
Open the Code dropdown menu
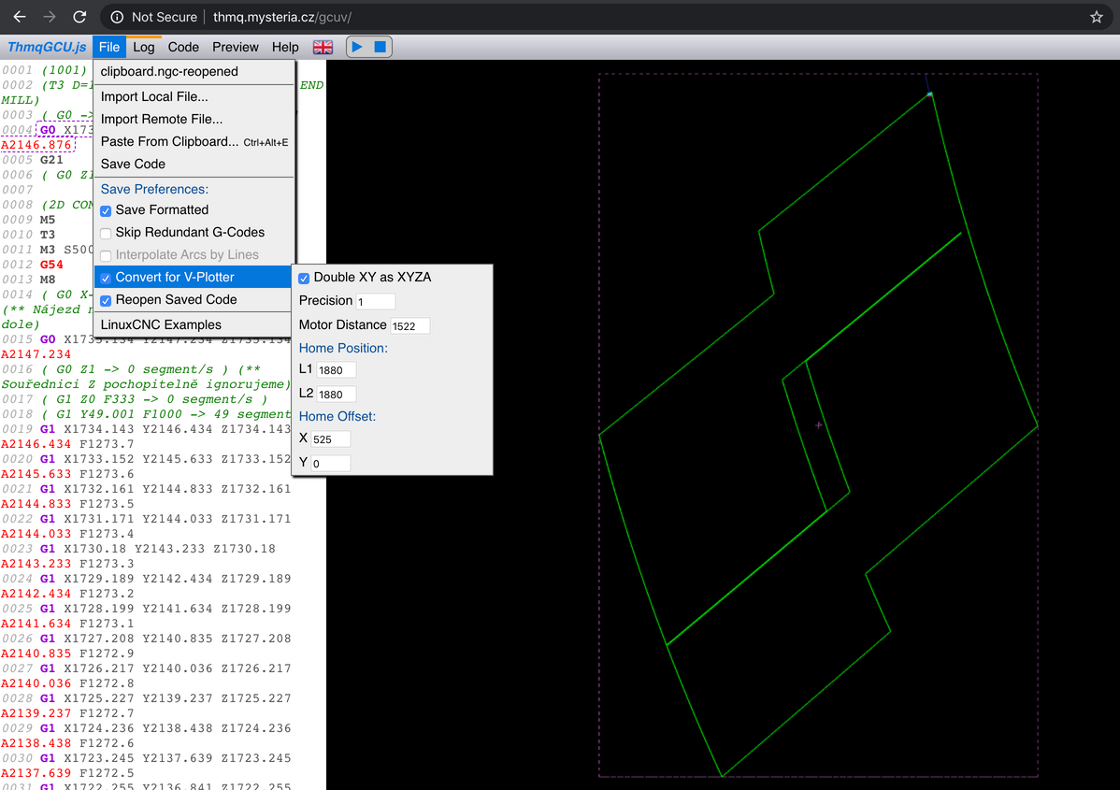coord(183,47)
